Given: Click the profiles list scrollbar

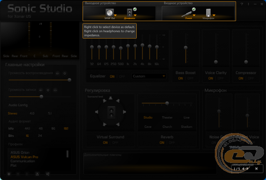Looking at the screenshot, I should [67, 154].
